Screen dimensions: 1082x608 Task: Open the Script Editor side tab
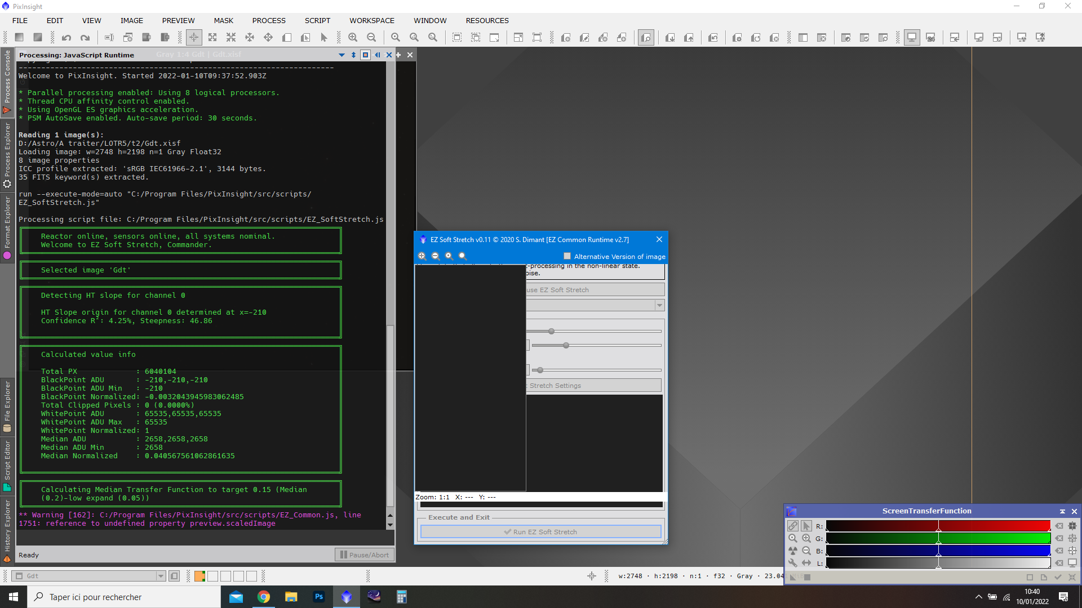(7, 467)
